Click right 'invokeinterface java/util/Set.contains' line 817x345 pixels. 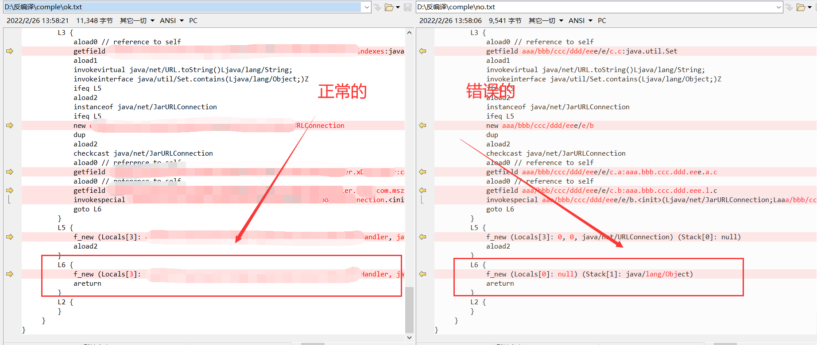[604, 79]
